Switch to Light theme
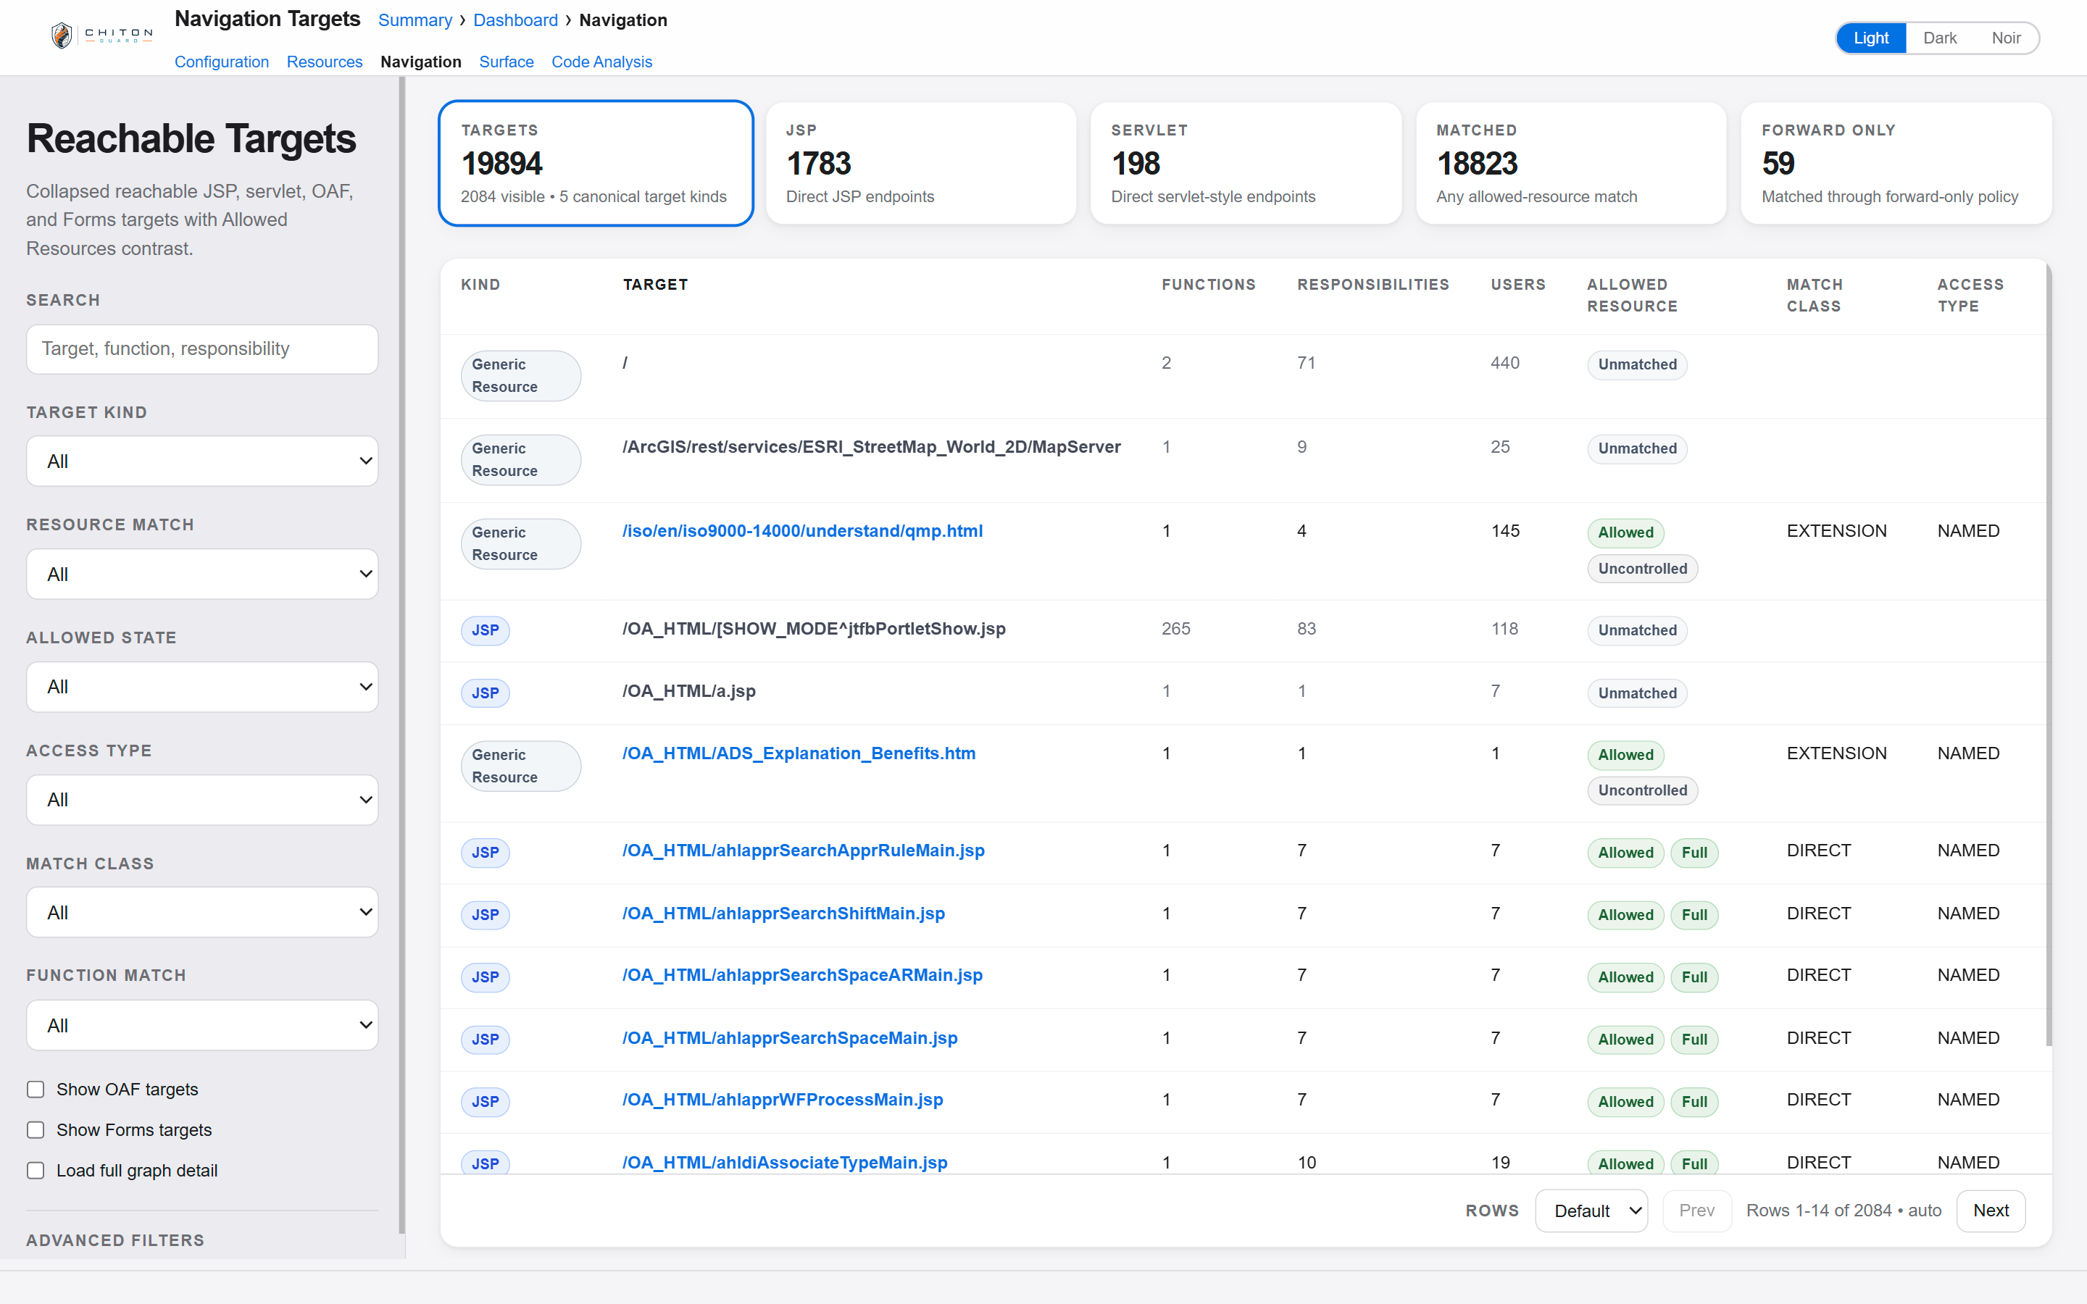Screen dimensions: 2087x1304 pos(1870,38)
